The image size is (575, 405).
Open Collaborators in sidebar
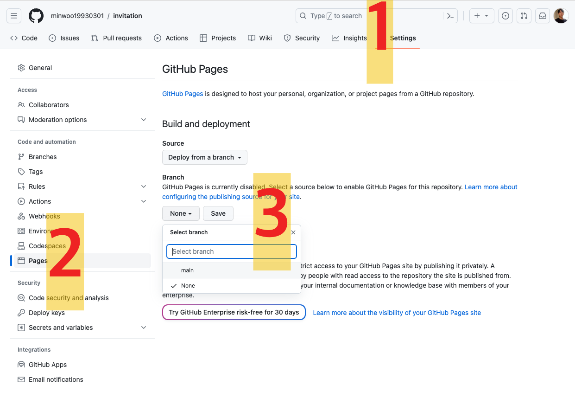click(x=49, y=105)
